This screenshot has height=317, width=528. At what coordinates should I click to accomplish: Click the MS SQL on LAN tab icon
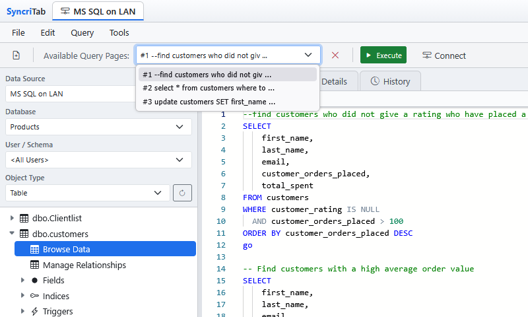[65, 11]
